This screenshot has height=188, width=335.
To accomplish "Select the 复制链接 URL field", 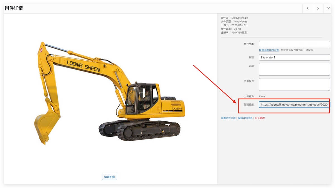I will (294, 105).
